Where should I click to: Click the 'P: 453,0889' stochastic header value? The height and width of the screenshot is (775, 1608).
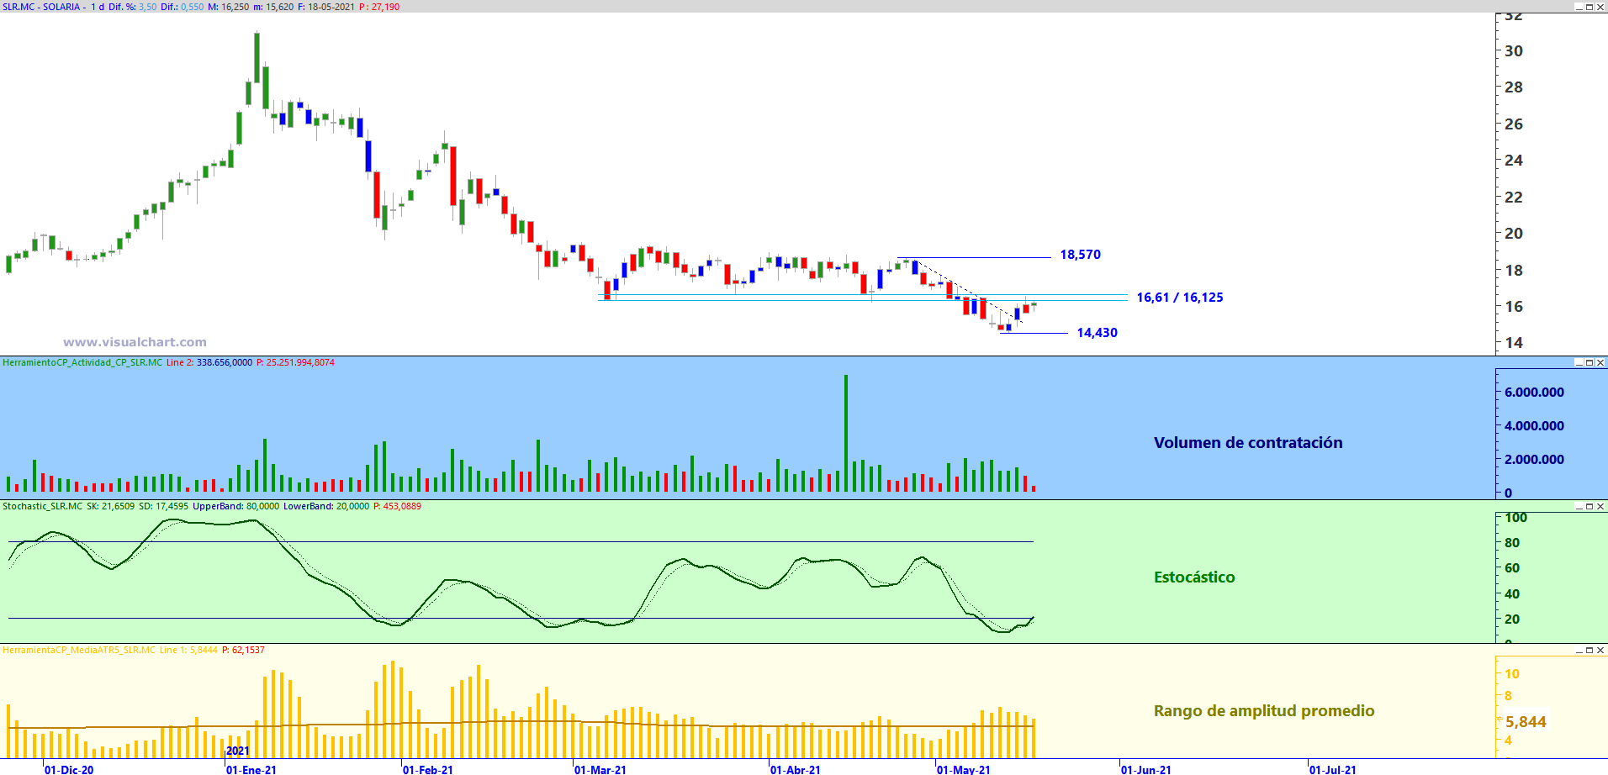(398, 506)
